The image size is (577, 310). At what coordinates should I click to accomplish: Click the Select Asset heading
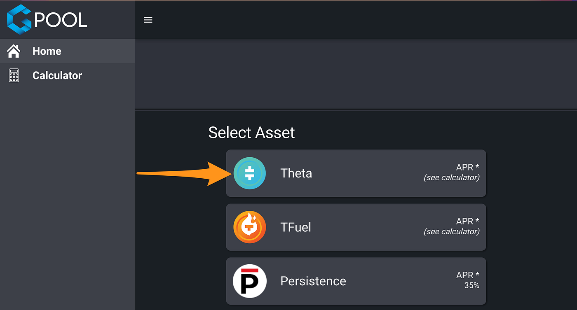pos(251,133)
